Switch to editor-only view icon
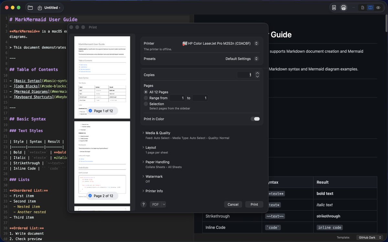388x242 pixels. click(363, 7)
